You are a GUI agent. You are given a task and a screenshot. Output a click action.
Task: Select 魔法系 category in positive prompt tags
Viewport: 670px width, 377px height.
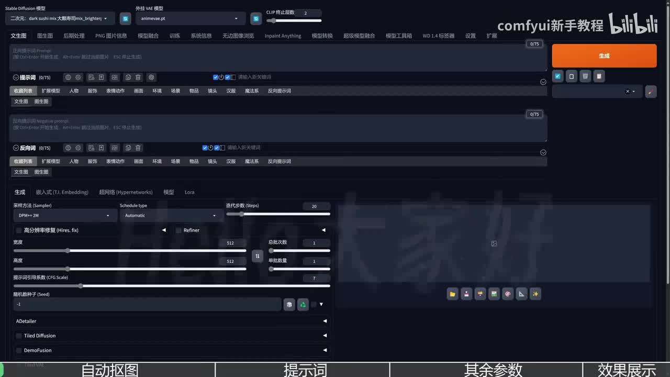pos(252,91)
